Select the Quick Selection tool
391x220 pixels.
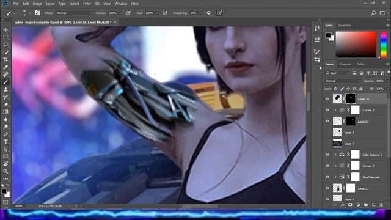coord(5,53)
